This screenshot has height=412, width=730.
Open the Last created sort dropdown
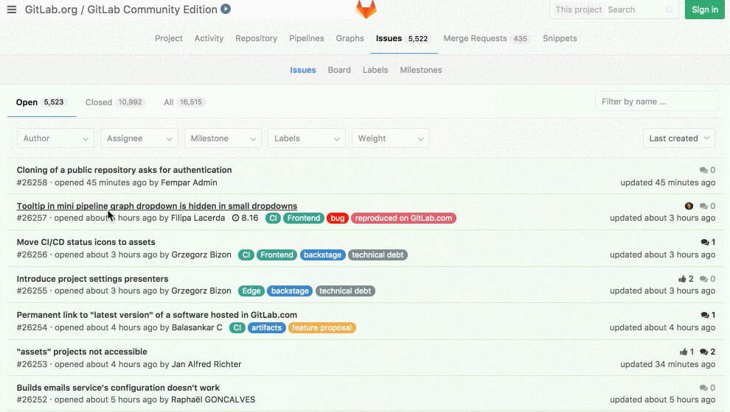point(679,138)
